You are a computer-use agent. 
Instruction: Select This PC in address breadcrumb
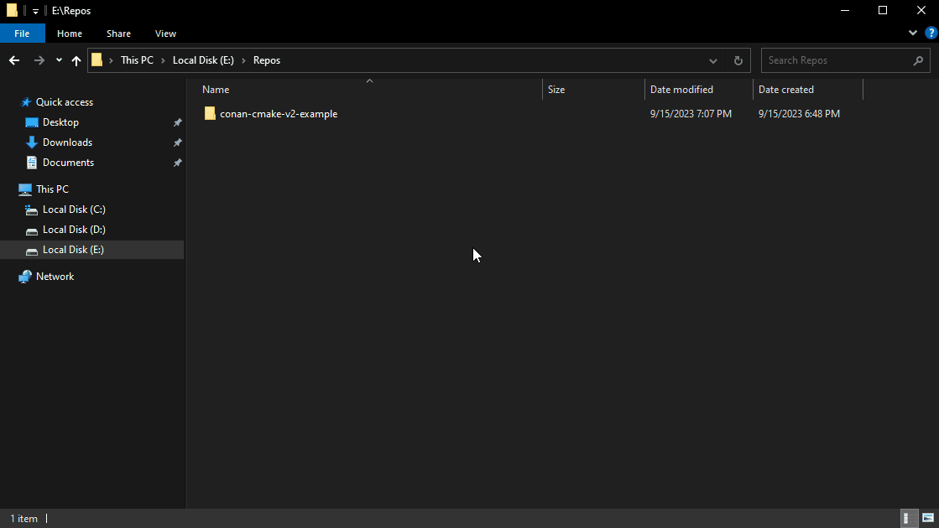[137, 60]
